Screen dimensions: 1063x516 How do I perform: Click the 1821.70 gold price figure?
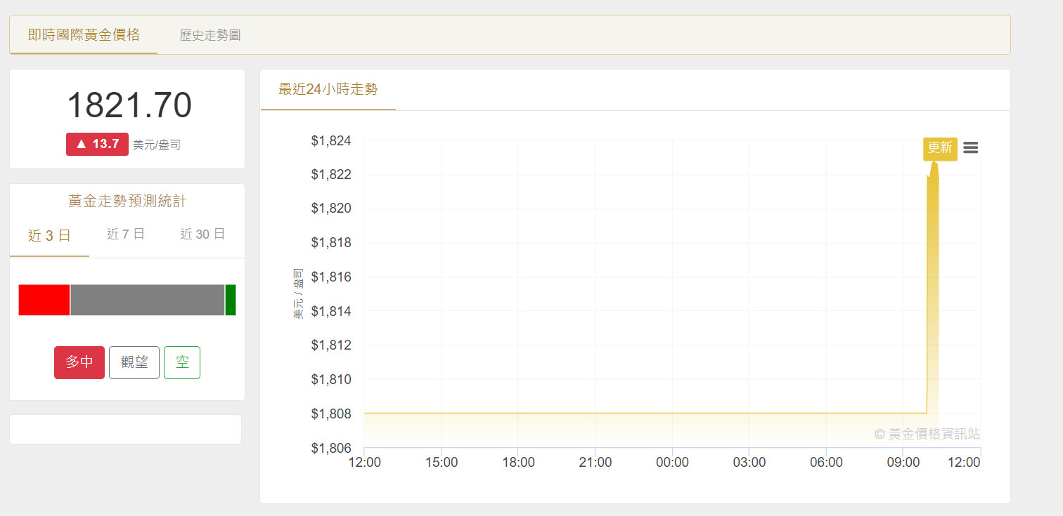click(129, 106)
